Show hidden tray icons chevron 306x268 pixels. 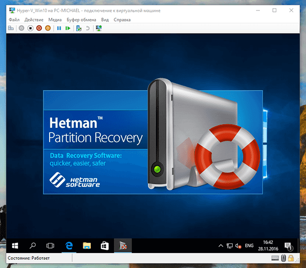point(221,245)
